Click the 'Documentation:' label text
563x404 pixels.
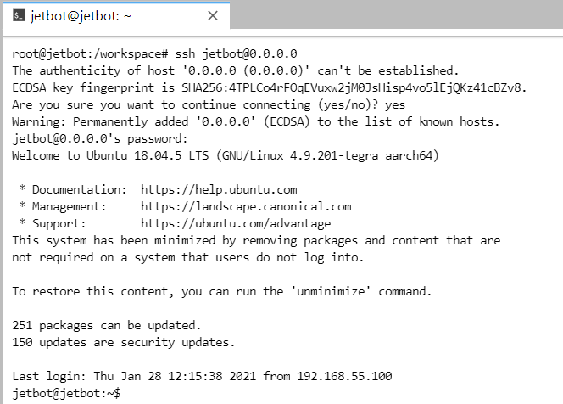tap(80, 189)
